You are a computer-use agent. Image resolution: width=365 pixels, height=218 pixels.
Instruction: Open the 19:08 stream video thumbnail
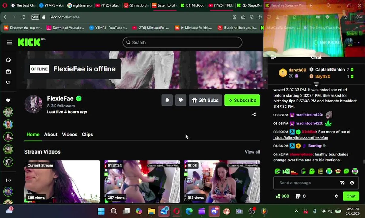tap(222, 181)
